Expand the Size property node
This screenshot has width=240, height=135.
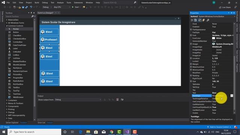(x=191, y=81)
